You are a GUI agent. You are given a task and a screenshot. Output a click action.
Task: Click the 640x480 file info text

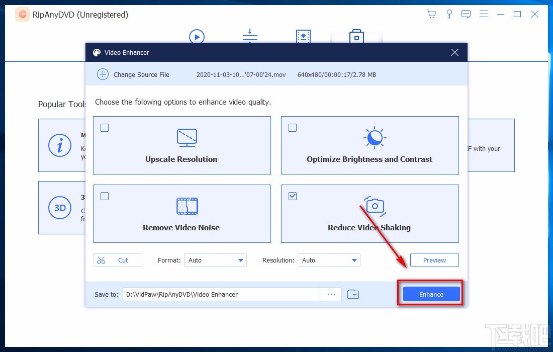[337, 75]
